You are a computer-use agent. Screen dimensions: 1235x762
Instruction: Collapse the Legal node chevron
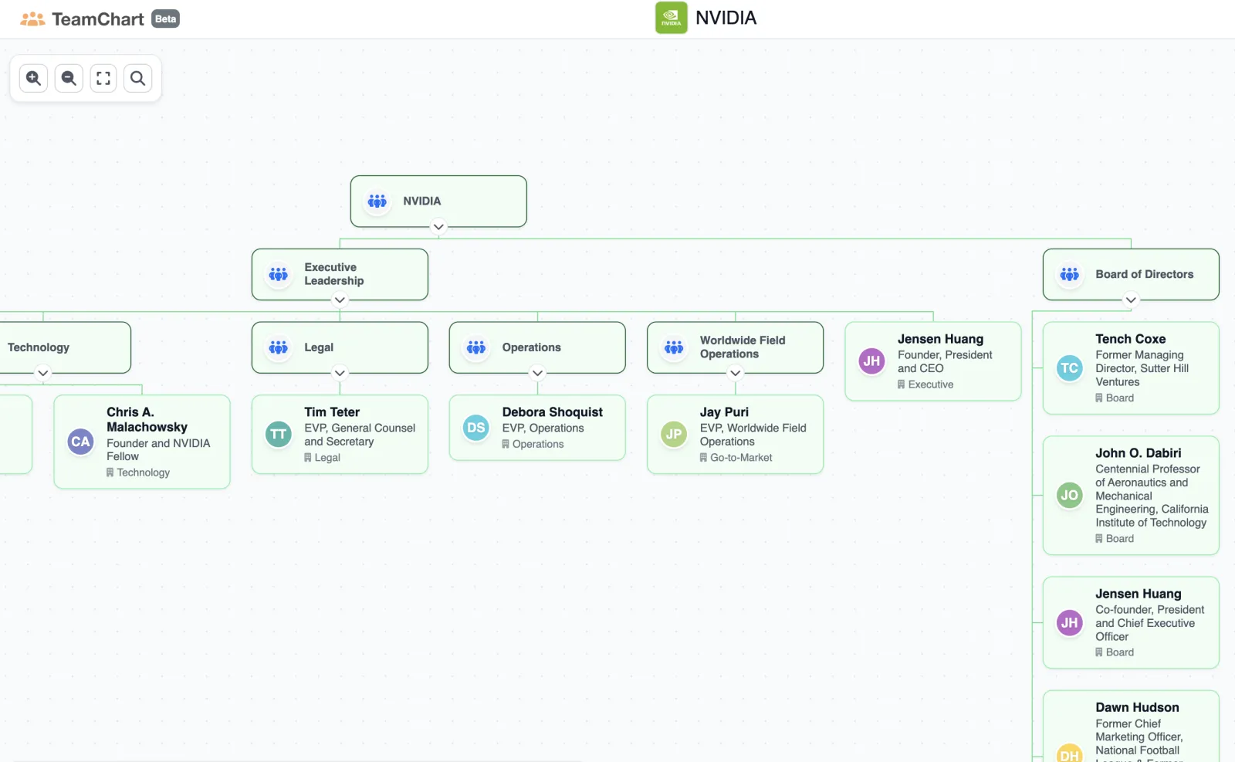[340, 374]
